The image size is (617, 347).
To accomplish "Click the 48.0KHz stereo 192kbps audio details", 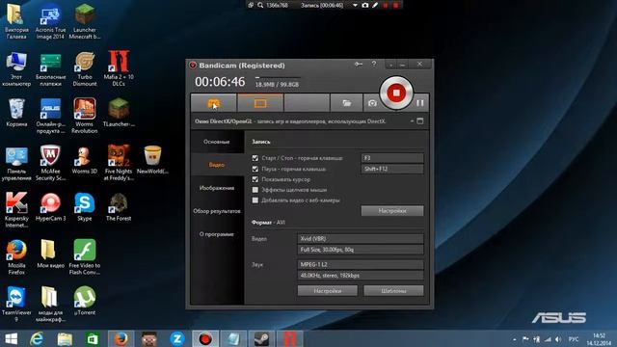I will pyautogui.click(x=360, y=276).
